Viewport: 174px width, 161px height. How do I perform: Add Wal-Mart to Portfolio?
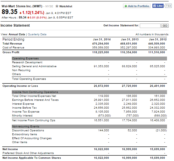click(x=137, y=6)
